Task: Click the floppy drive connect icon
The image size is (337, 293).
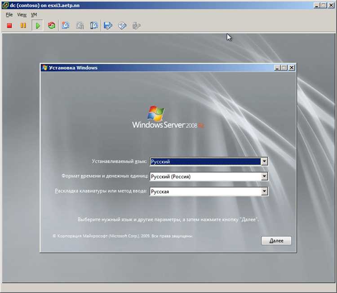Action: 108,26
